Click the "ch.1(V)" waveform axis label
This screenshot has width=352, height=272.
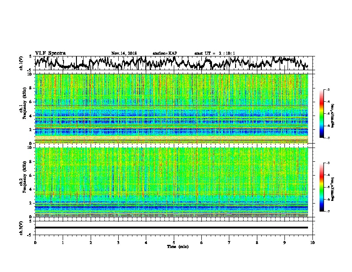click(x=21, y=63)
